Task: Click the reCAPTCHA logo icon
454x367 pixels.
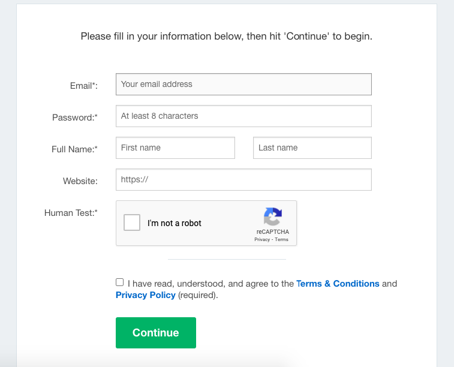Action: 272,216
